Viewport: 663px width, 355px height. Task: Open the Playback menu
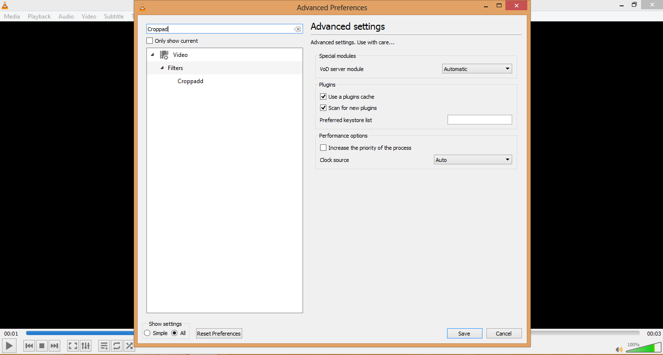tap(39, 17)
